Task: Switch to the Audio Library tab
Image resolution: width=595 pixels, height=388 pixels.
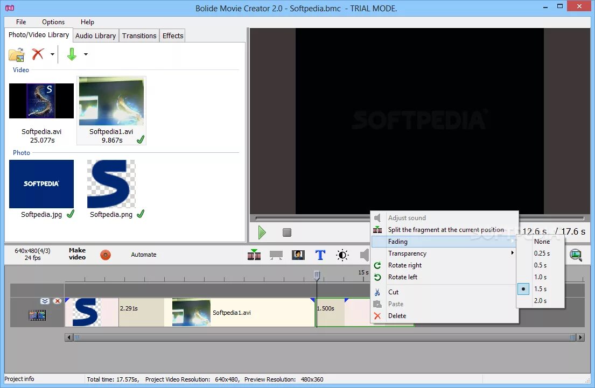Action: tap(96, 36)
